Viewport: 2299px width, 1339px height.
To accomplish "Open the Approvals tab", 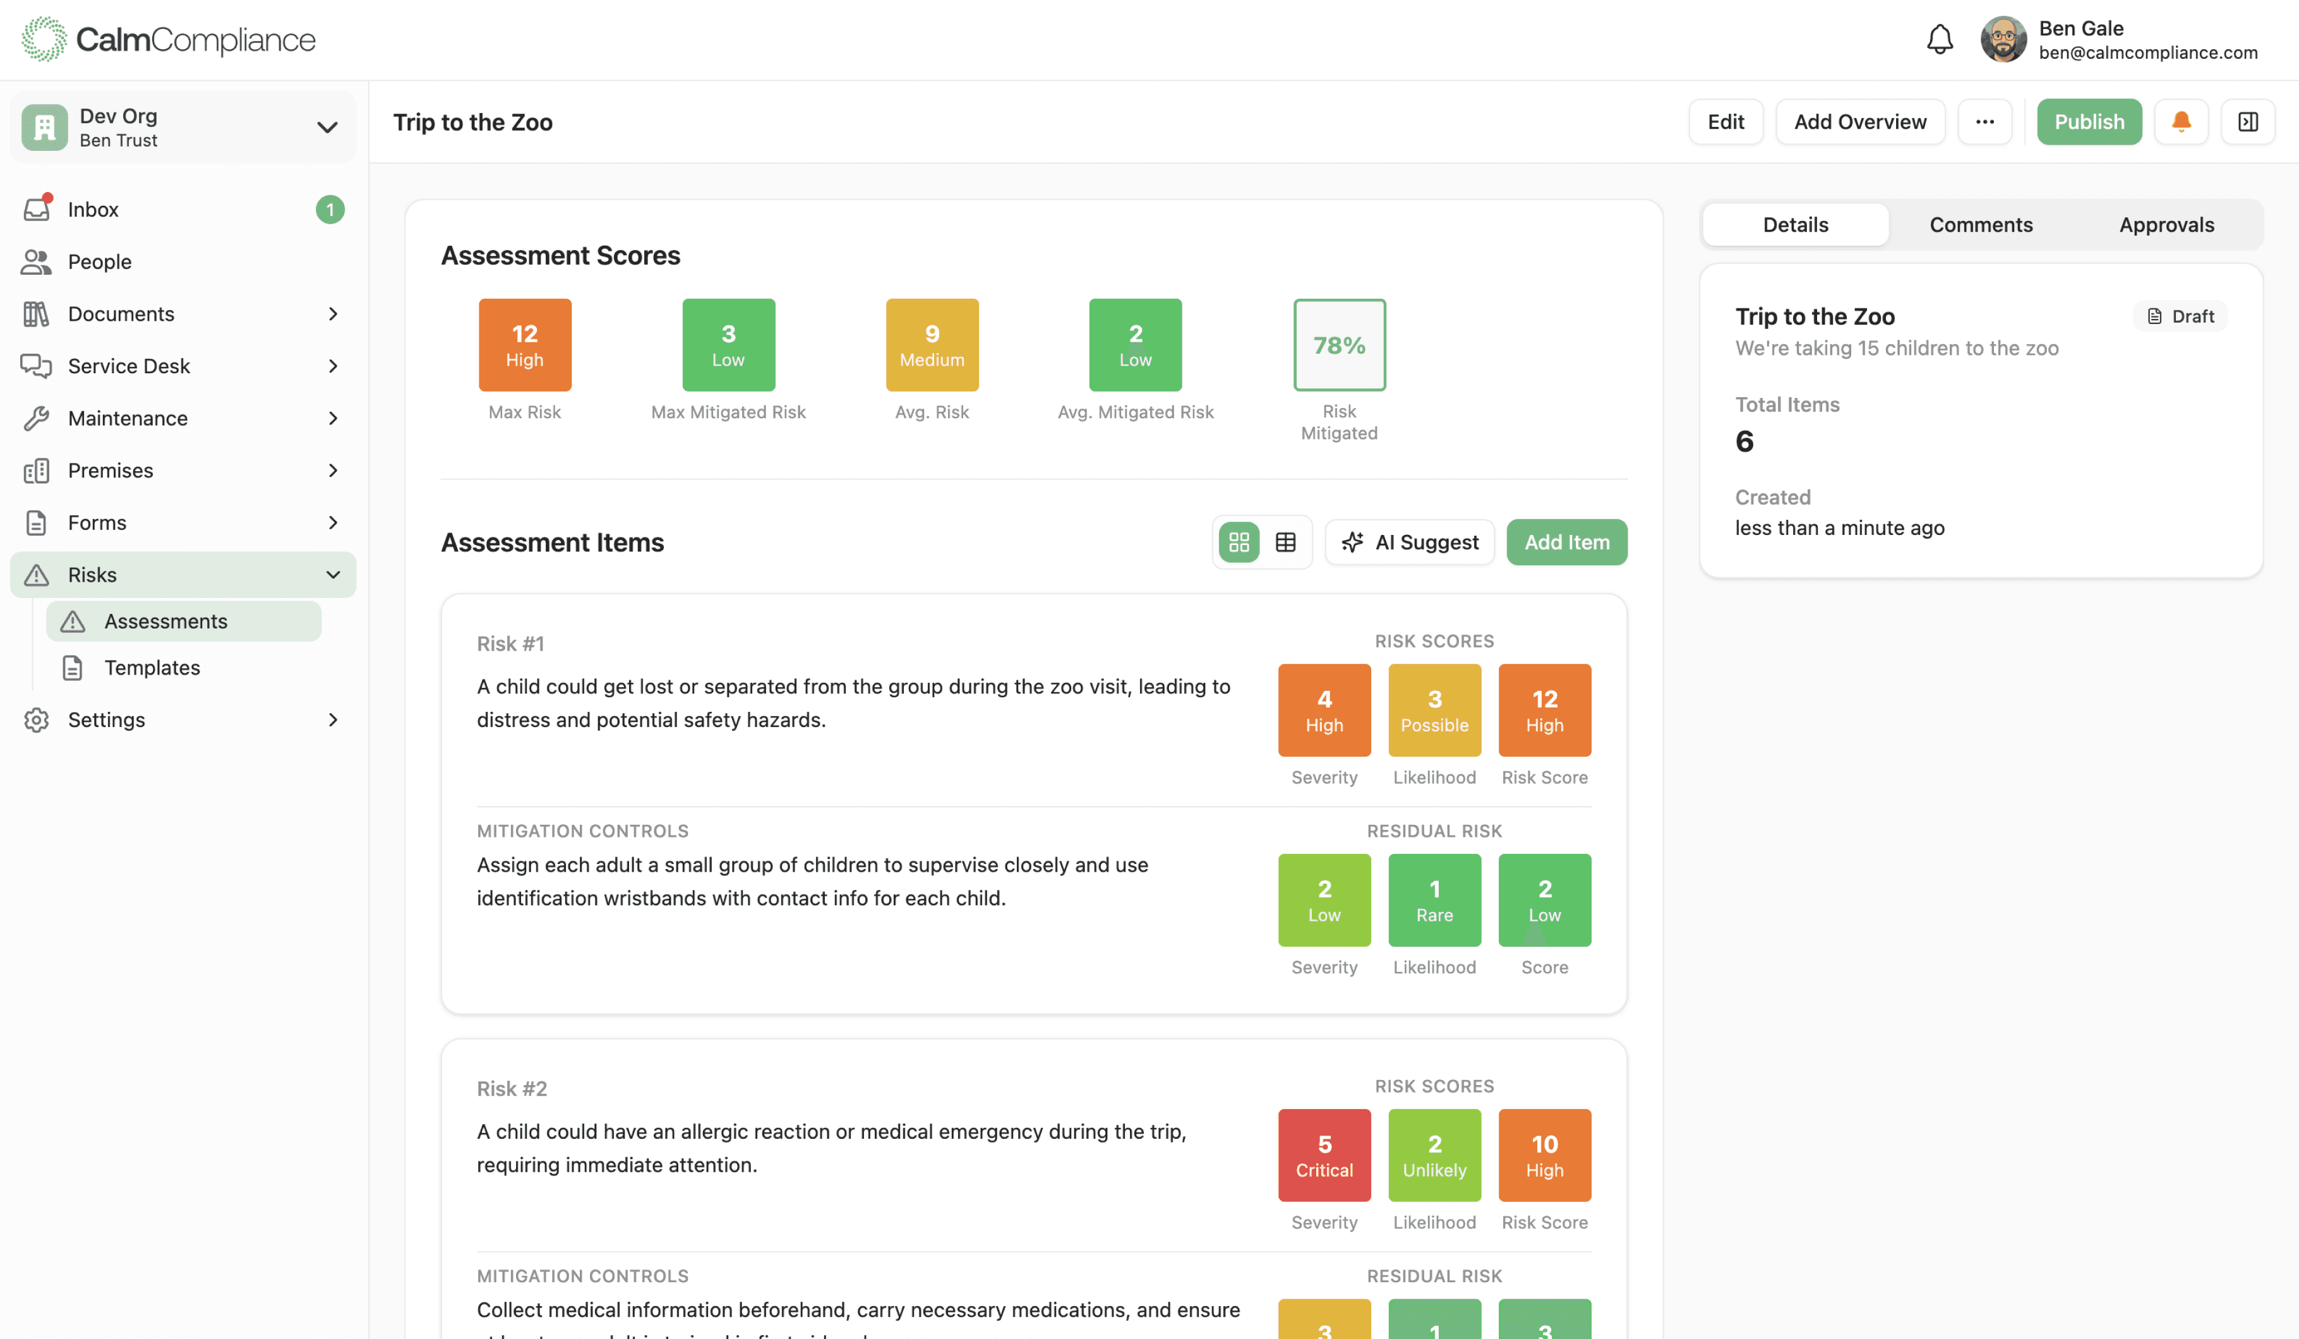I will tap(2167, 224).
